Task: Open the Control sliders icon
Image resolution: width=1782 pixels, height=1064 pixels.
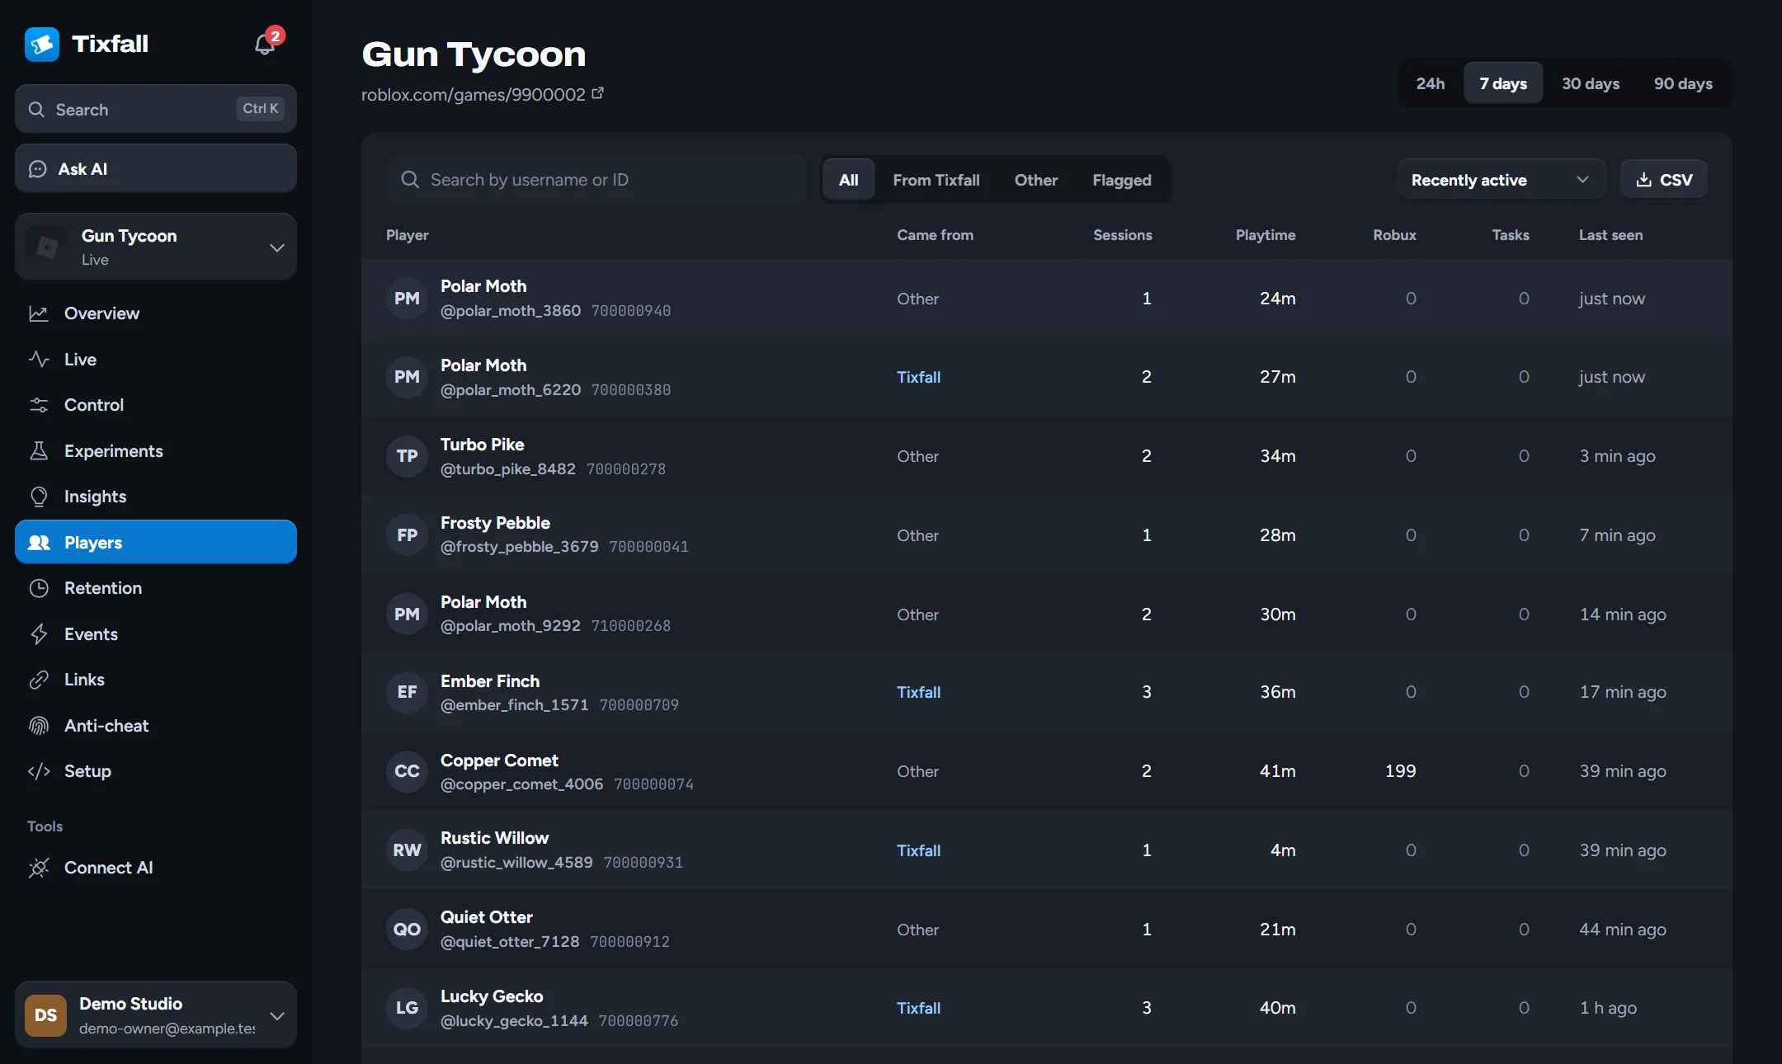Action: [x=39, y=405]
